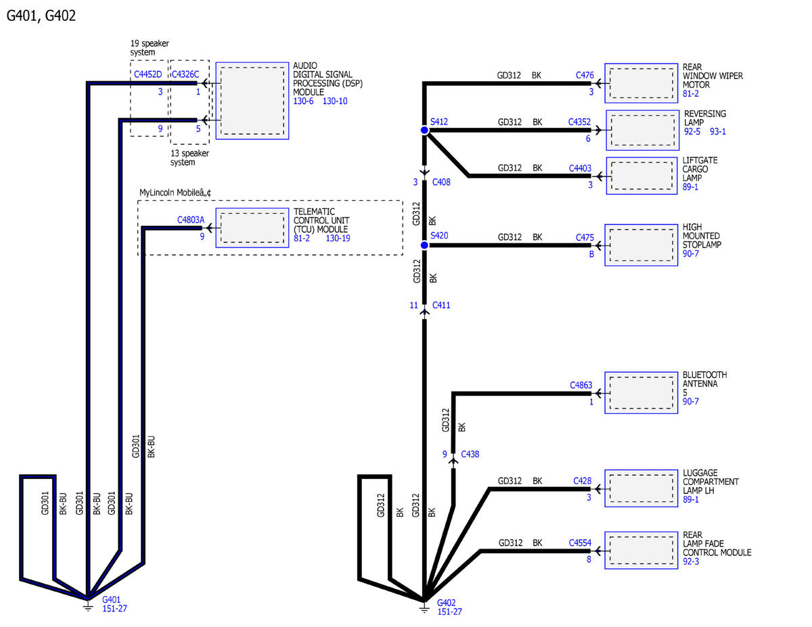
Task: Click the Reversing Lamp component box
Action: pyautogui.click(x=641, y=130)
